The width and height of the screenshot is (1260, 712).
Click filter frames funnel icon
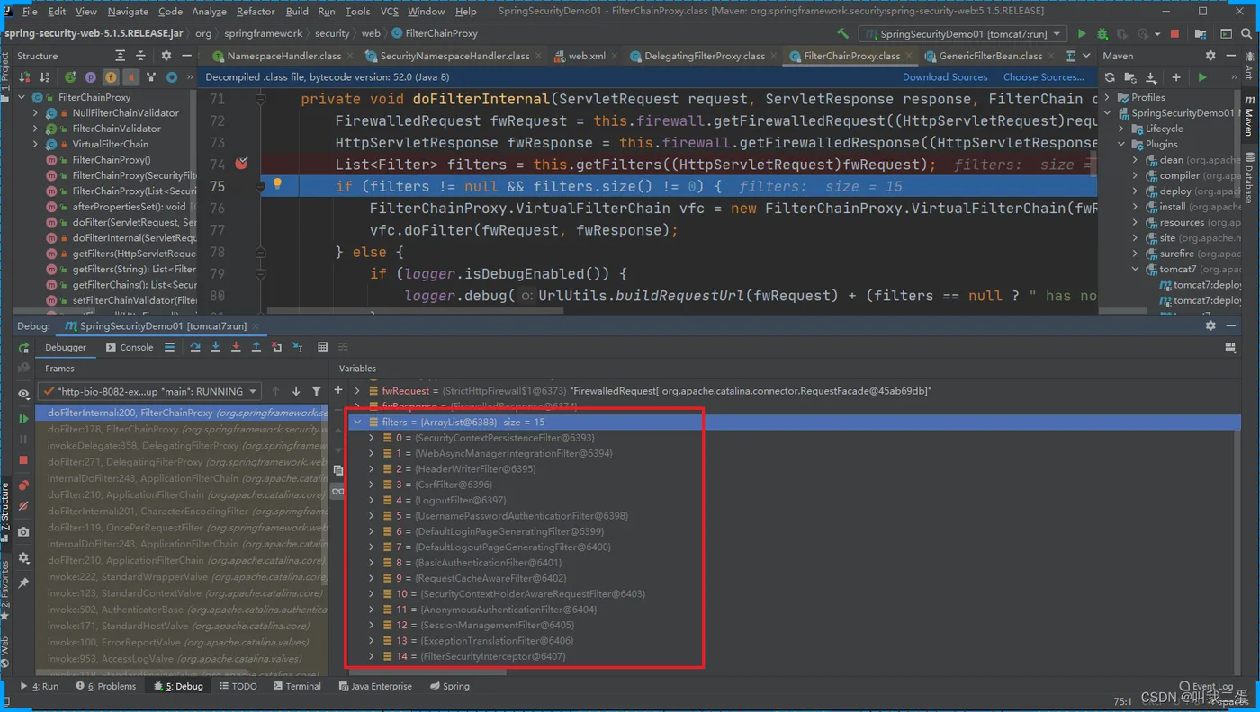tap(316, 391)
